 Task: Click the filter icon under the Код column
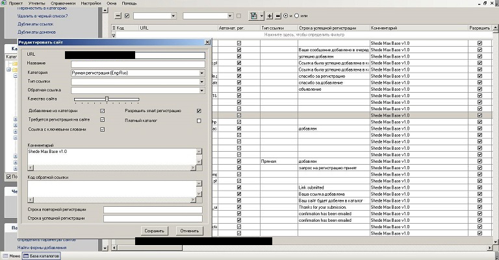[x=114, y=36]
